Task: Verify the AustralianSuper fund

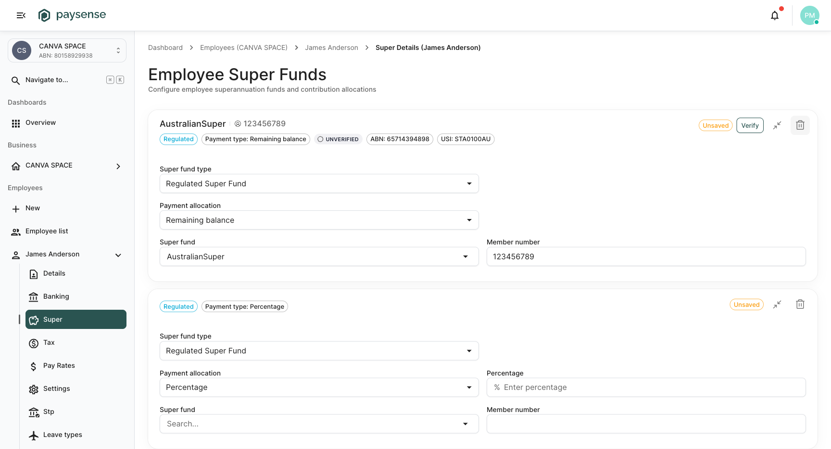Action: [750, 125]
